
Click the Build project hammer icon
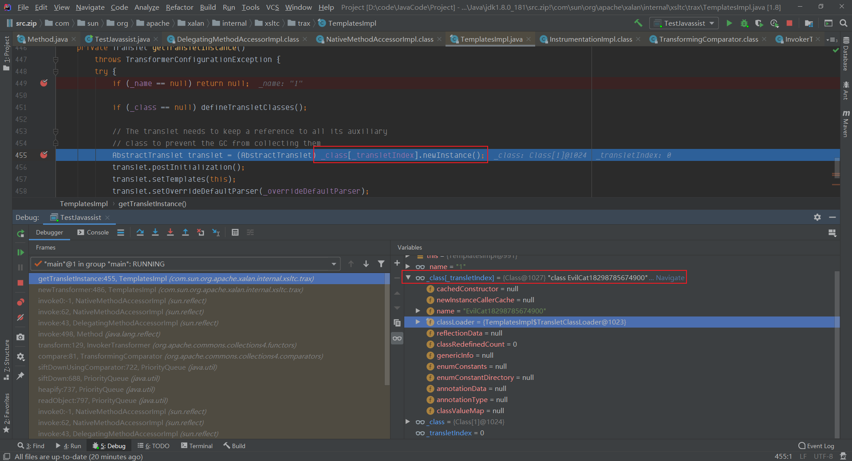click(x=638, y=23)
